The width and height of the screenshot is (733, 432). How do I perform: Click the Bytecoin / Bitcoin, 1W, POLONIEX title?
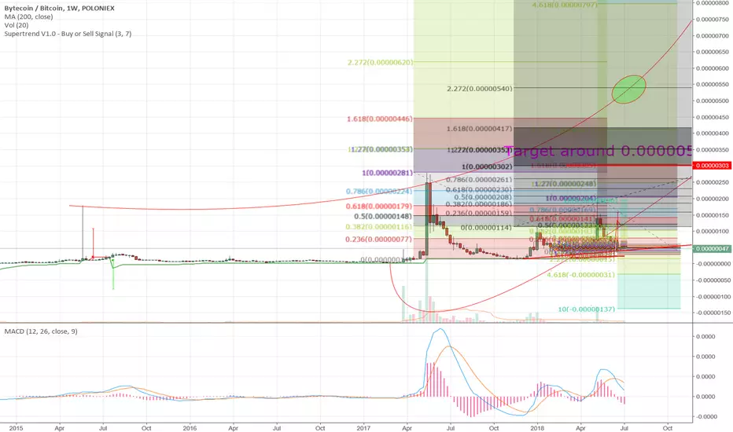59,8
